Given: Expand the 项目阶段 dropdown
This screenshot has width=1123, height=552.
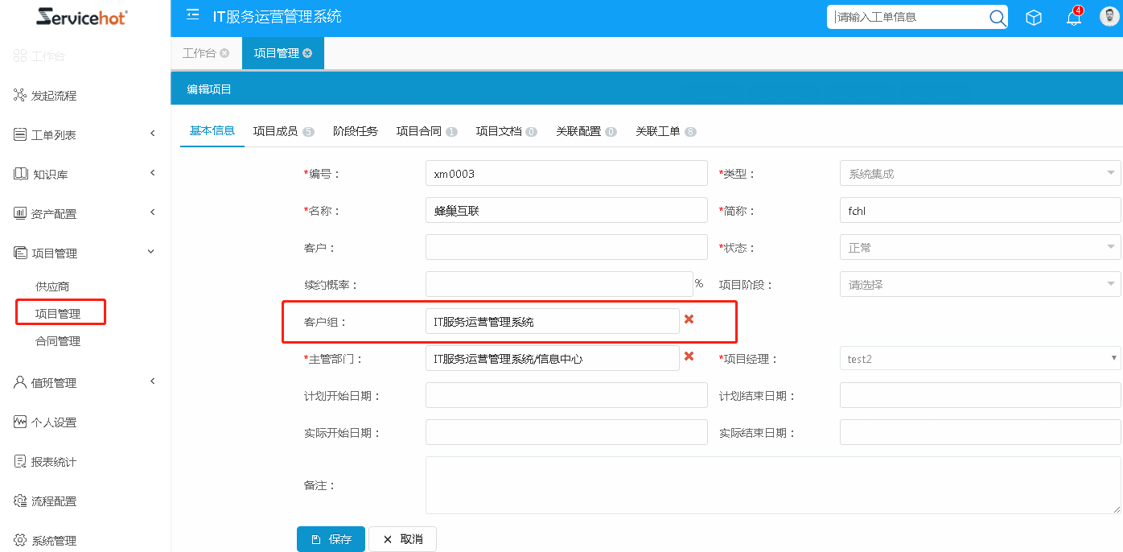Looking at the screenshot, I should [x=979, y=285].
